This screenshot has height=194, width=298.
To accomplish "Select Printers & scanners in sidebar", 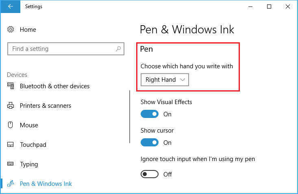I will coord(46,106).
